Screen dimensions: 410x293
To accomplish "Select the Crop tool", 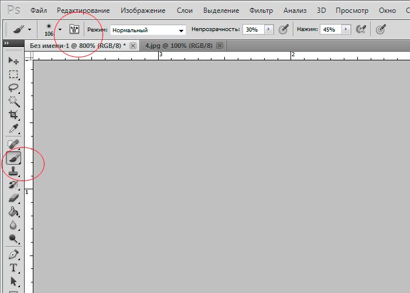I will [13, 115].
